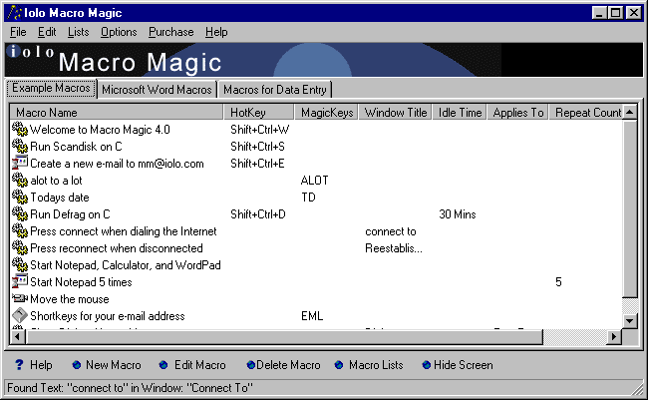Open the Options menu
The height and width of the screenshot is (400, 648).
click(119, 32)
